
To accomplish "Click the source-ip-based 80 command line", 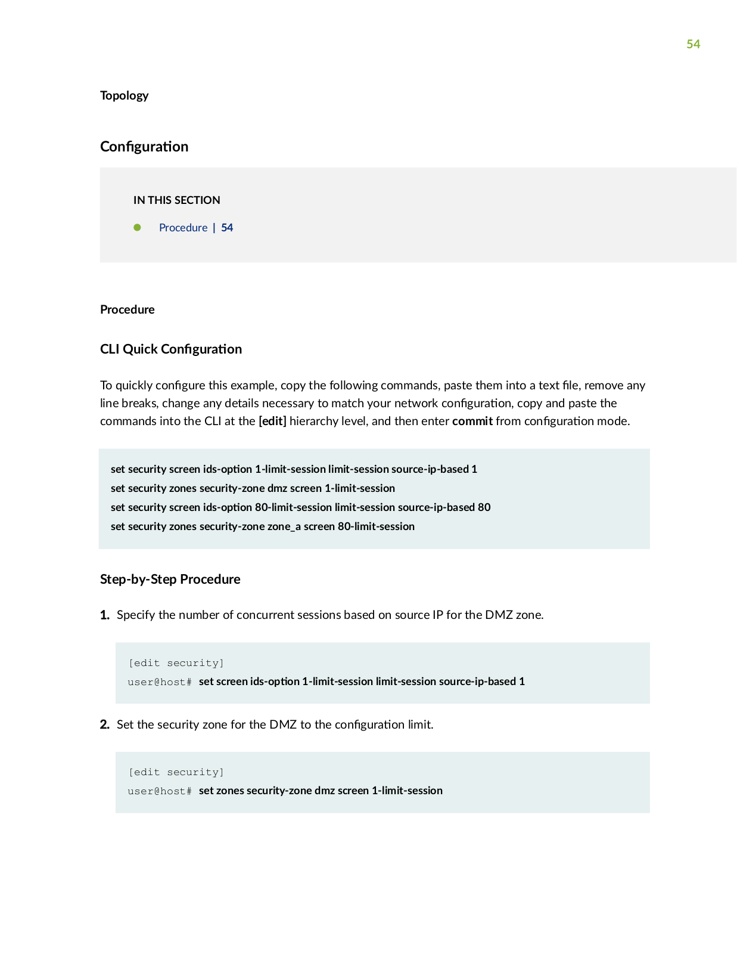I will 300,507.
